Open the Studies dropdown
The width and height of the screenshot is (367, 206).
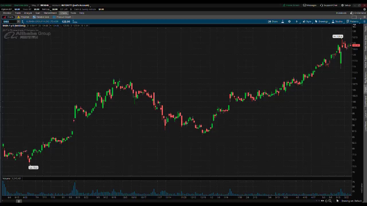coord(337,21)
